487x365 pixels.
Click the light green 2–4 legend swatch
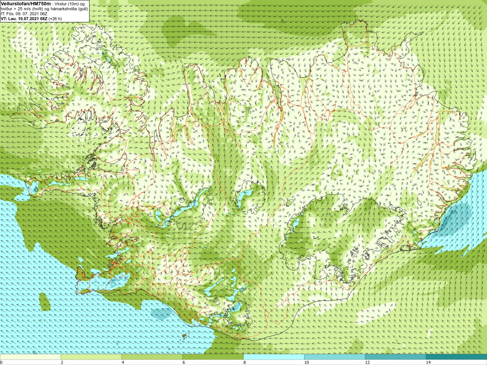pos(91,357)
